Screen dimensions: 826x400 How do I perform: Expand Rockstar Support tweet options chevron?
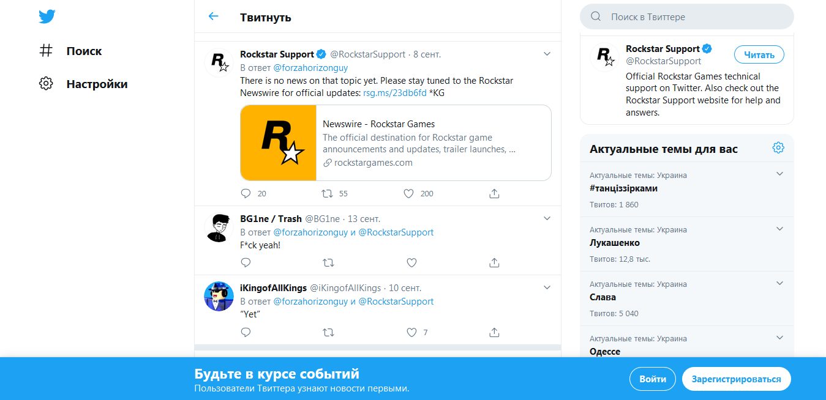pos(547,54)
